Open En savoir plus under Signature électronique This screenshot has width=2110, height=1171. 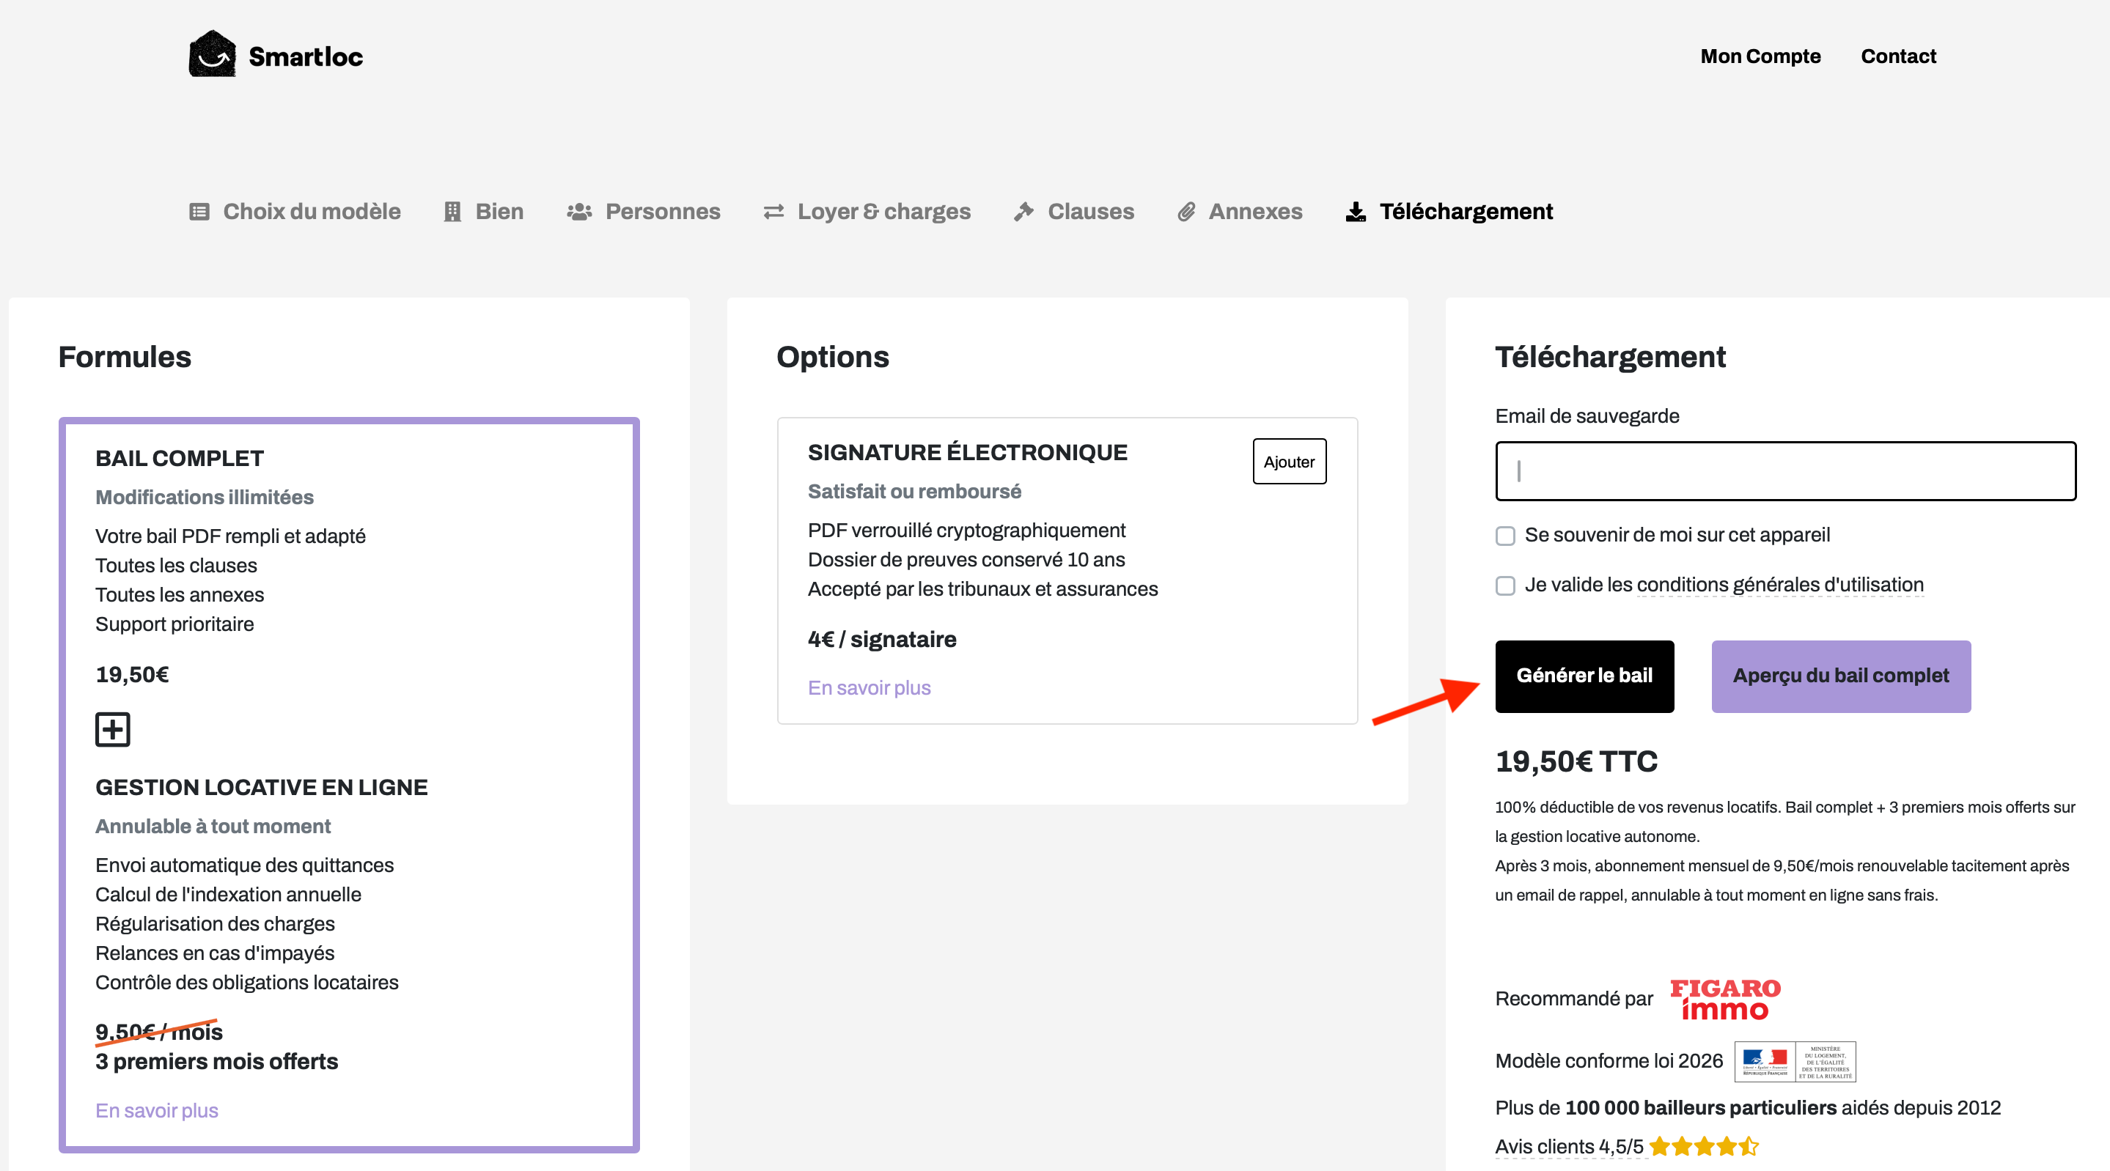[x=869, y=688]
